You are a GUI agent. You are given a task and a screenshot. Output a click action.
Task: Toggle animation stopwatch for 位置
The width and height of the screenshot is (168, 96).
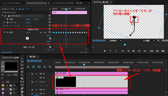click(x=8, y=19)
